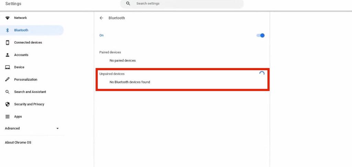This screenshot has width=352, height=167.
Task: Click the Settings title text
Action: point(13,3)
